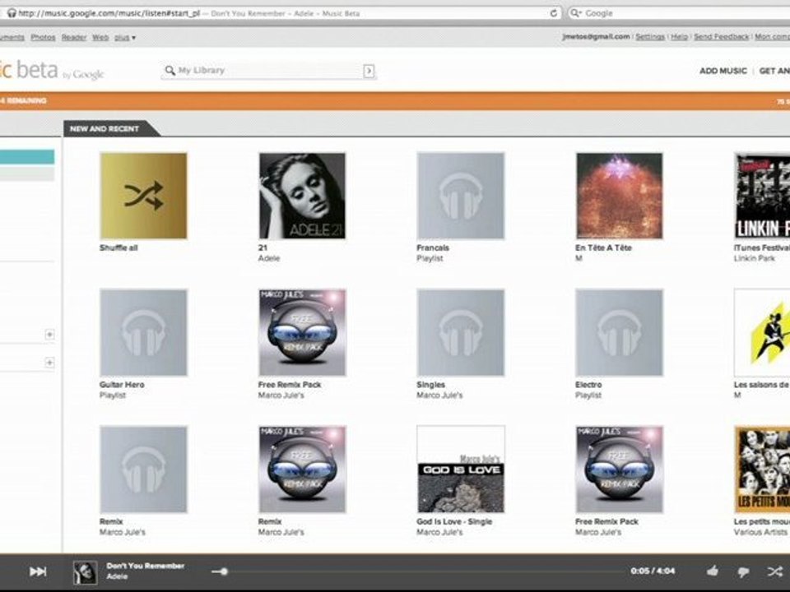The height and width of the screenshot is (592, 790).
Task: Click 'En Tête A Tête' title text
Action: click(x=603, y=247)
